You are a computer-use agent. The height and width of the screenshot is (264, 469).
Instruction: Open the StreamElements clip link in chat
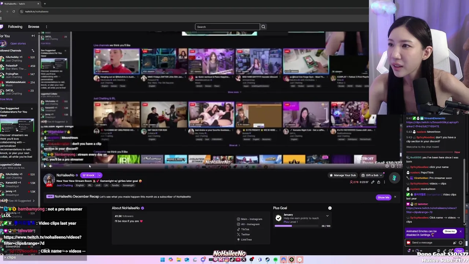pos(432,124)
